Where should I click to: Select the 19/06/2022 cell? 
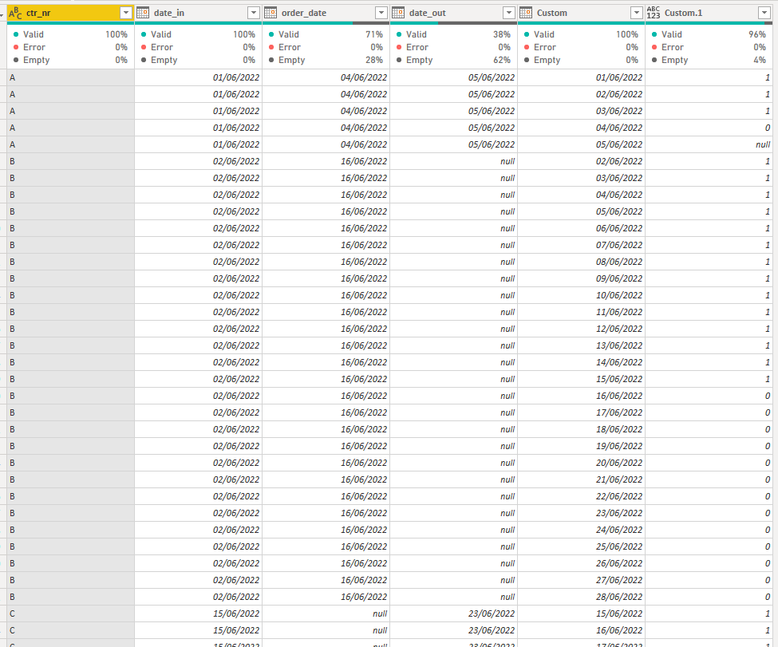(x=581, y=446)
